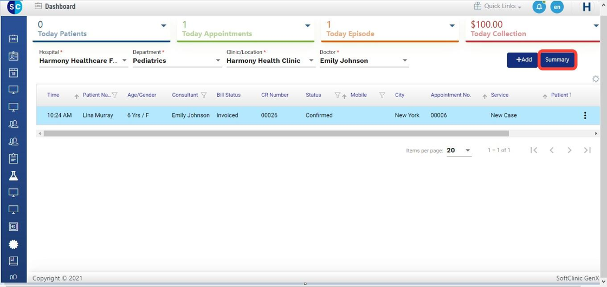
Task: Click the Age/Gender column header
Action: coord(141,95)
